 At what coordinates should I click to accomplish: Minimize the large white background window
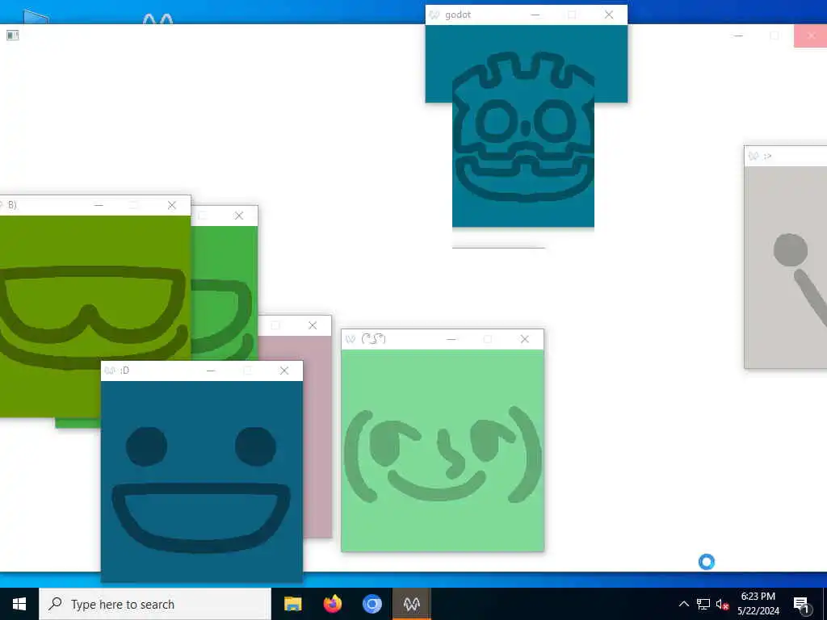coord(738,36)
